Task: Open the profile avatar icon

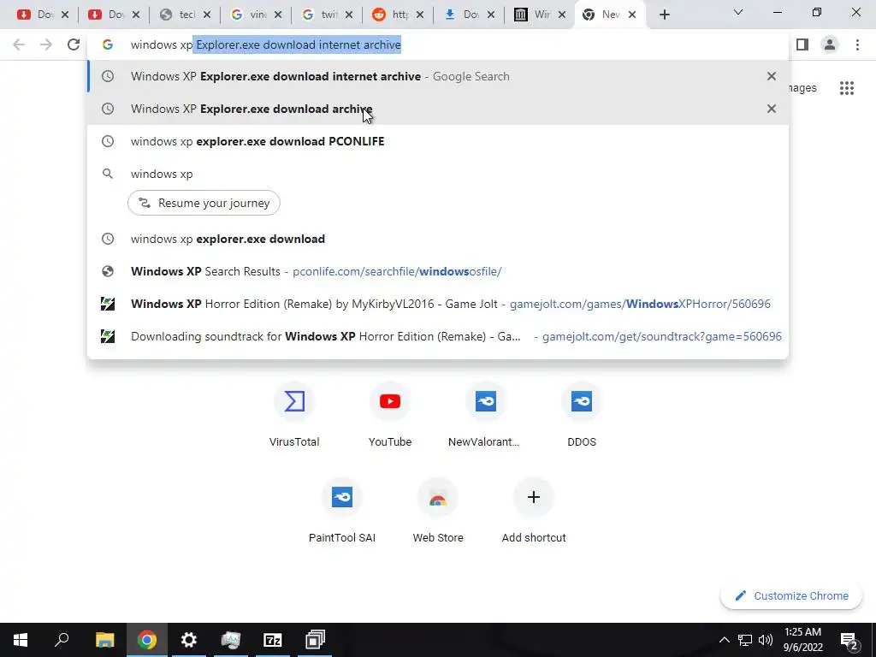Action: [x=830, y=44]
